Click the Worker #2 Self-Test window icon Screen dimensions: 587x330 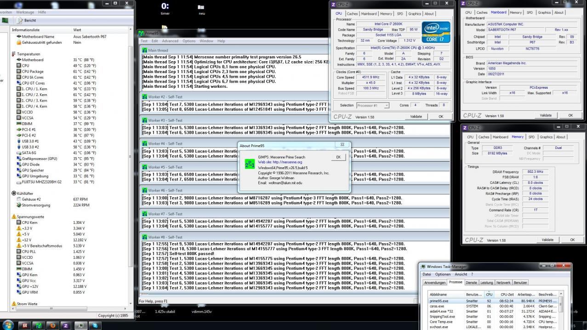[x=145, y=97]
